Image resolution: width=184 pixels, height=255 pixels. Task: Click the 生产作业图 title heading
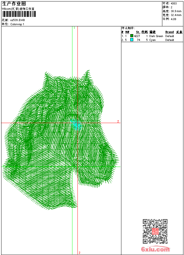click(x=14, y=4)
